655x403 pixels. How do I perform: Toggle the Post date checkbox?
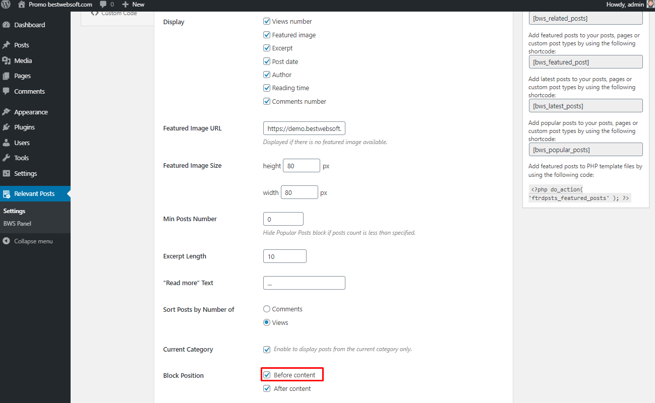pyautogui.click(x=267, y=61)
